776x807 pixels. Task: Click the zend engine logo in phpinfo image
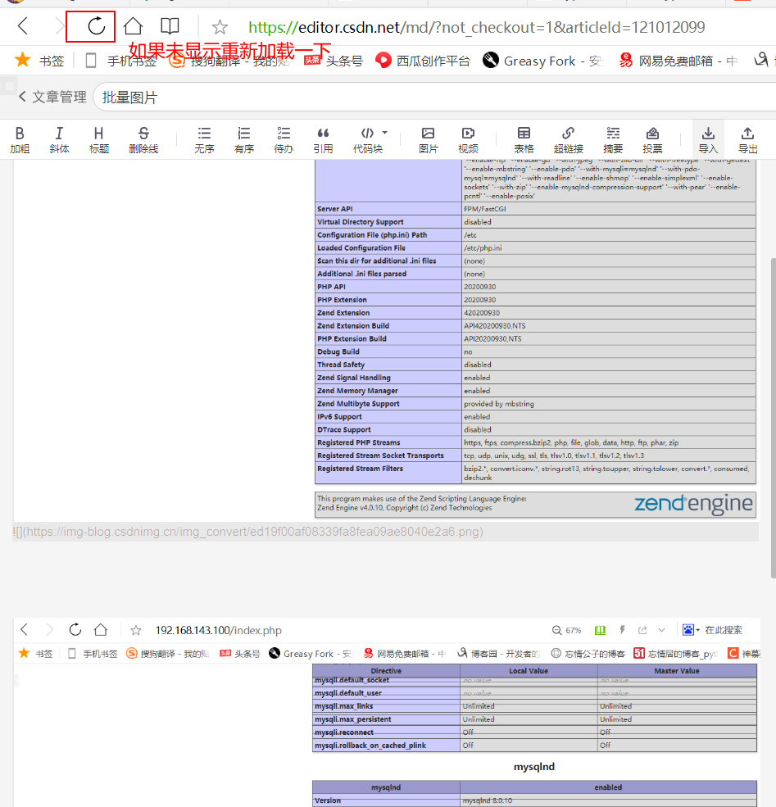[693, 504]
